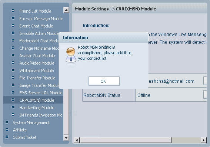This screenshot has height=147, width=210.
Task: Click the sidebar scroll up arrow
Action: [66, 10]
